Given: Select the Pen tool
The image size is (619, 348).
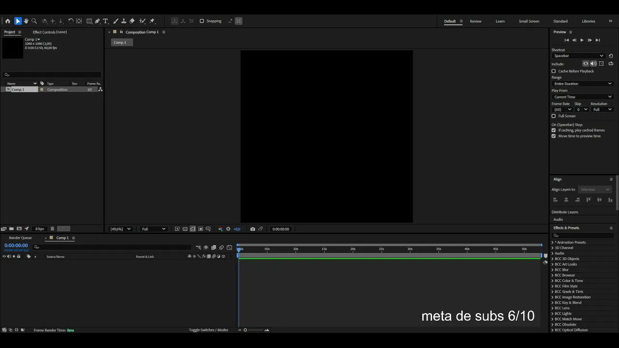Looking at the screenshot, I should 97,21.
